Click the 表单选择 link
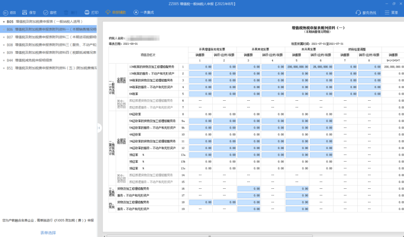 pyautogui.click(x=48, y=233)
